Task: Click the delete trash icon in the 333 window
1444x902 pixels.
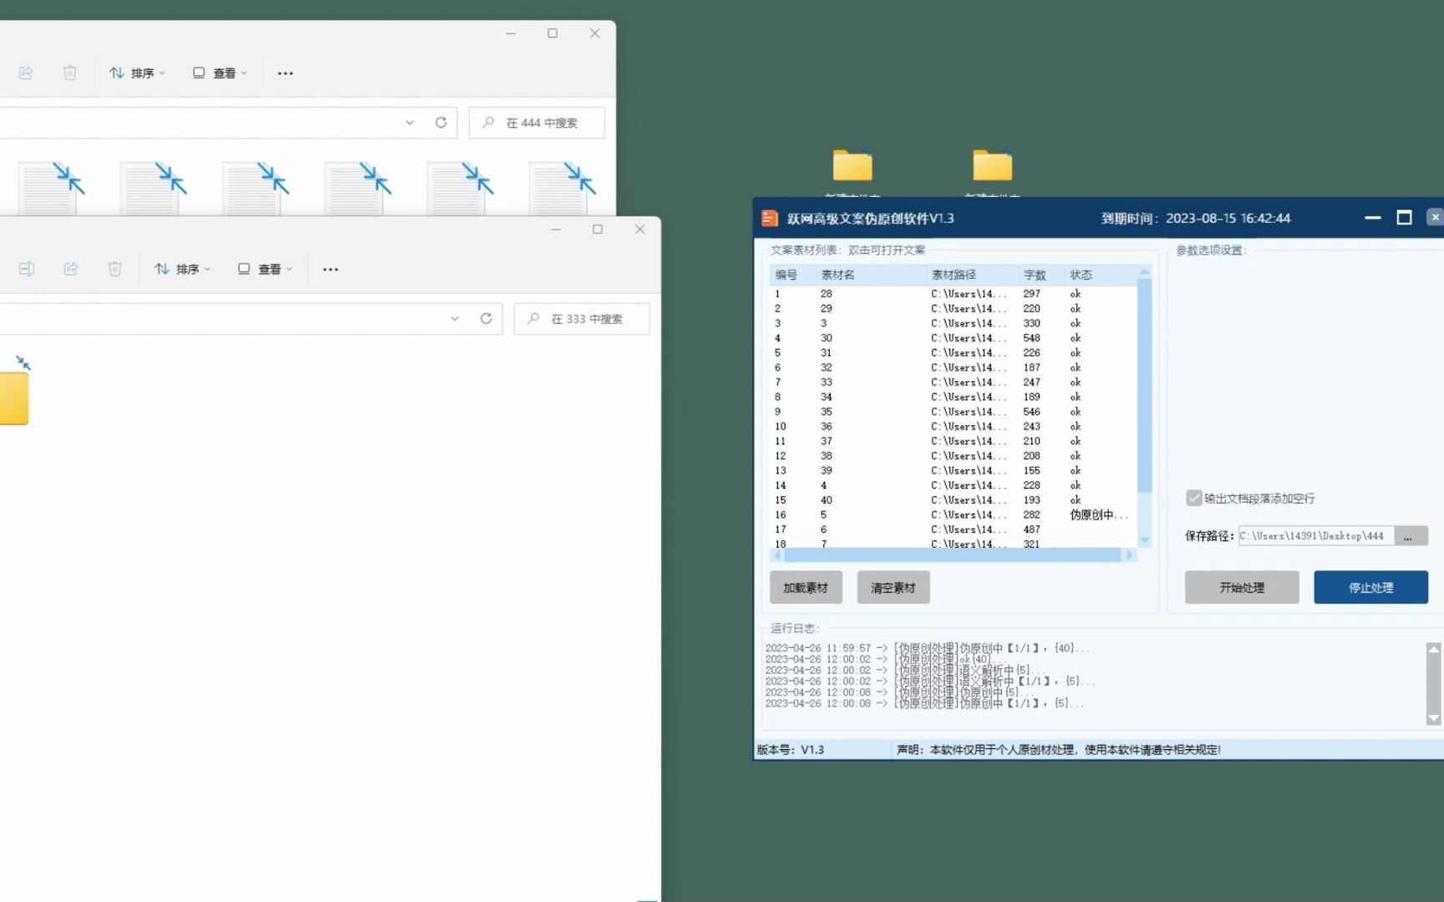Action: pos(115,269)
